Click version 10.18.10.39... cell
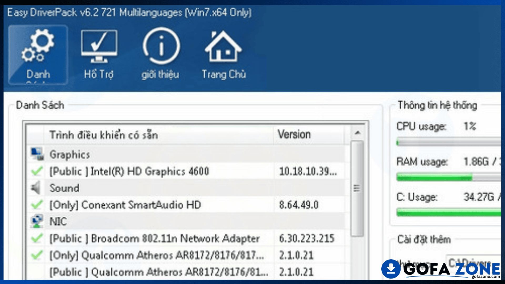Image resolution: width=505 pixels, height=284 pixels. (x=308, y=171)
